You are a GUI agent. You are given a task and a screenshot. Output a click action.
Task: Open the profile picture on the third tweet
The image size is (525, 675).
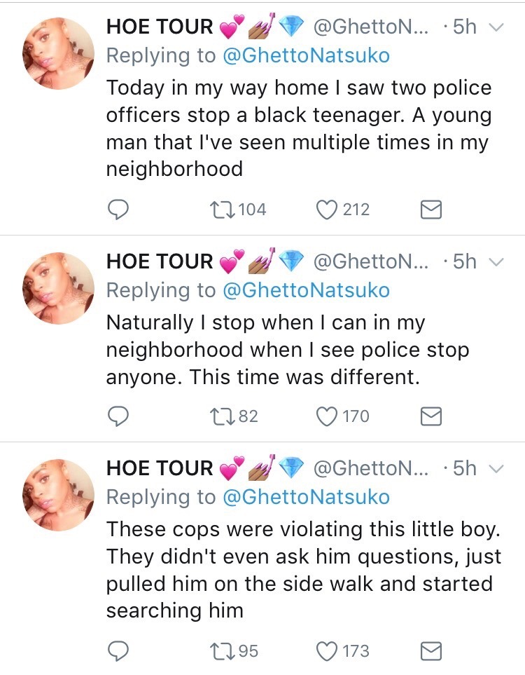coord(59,494)
